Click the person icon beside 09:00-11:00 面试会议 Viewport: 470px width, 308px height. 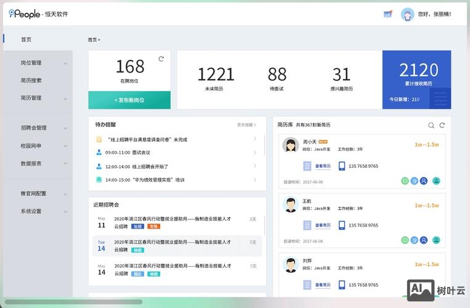(99, 153)
